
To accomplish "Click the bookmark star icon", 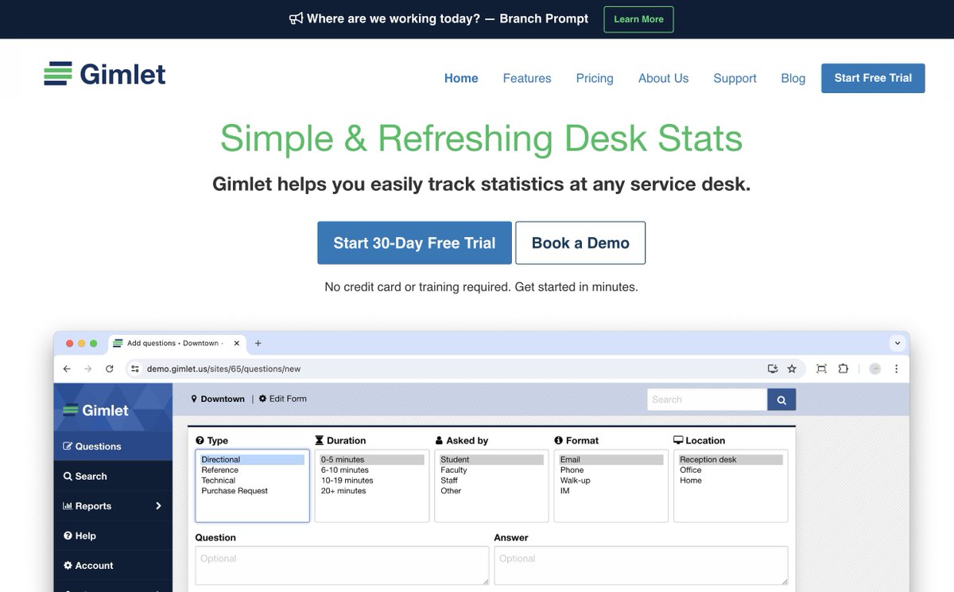I will (x=792, y=368).
